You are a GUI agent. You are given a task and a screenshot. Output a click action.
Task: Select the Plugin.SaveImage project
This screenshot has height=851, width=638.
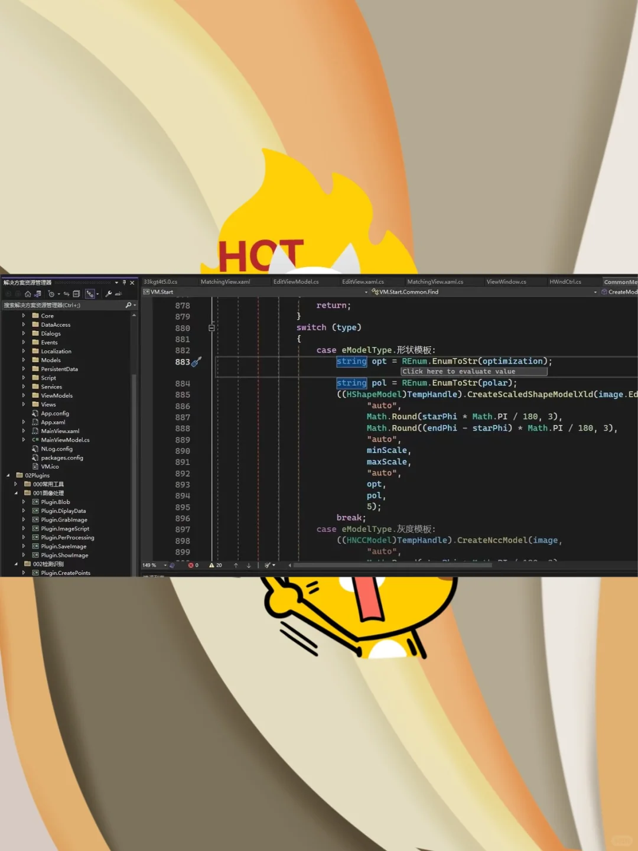[64, 546]
